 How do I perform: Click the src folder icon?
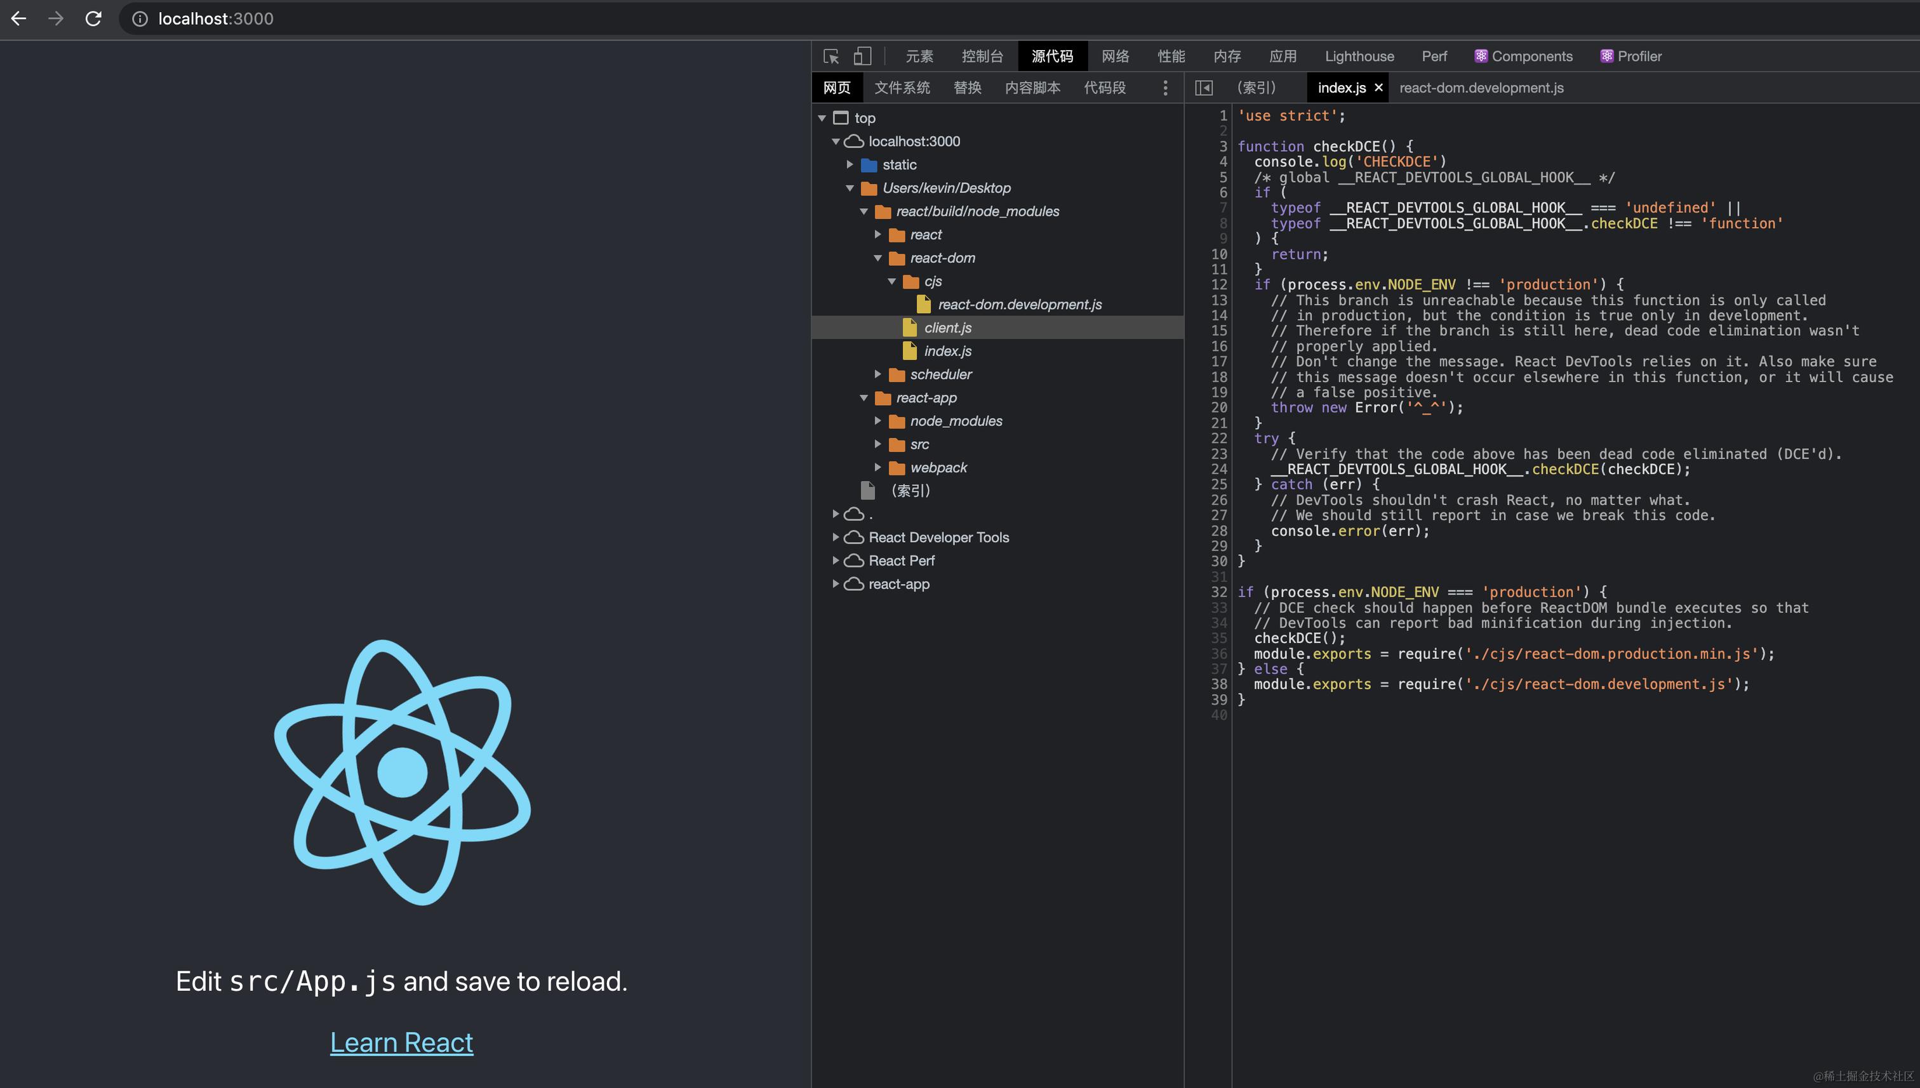point(897,444)
